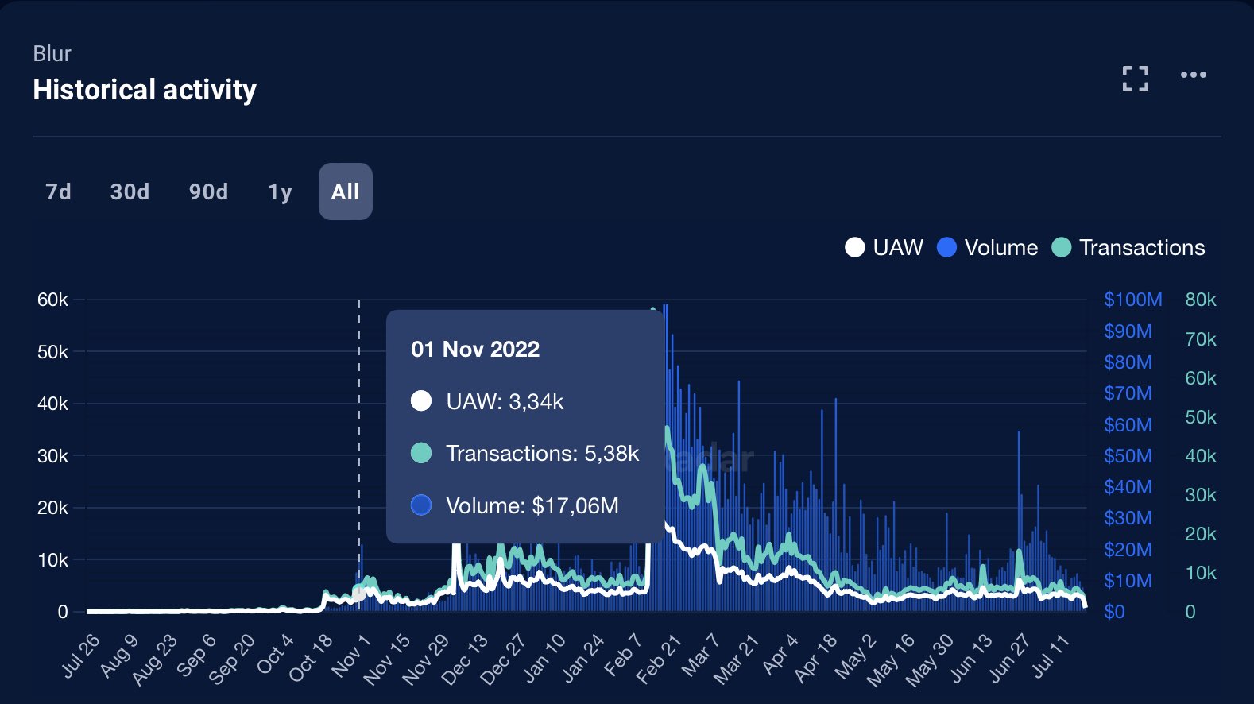Click the white UAW legend dot
The image size is (1254, 704).
click(854, 248)
